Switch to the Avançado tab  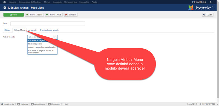[32, 30]
